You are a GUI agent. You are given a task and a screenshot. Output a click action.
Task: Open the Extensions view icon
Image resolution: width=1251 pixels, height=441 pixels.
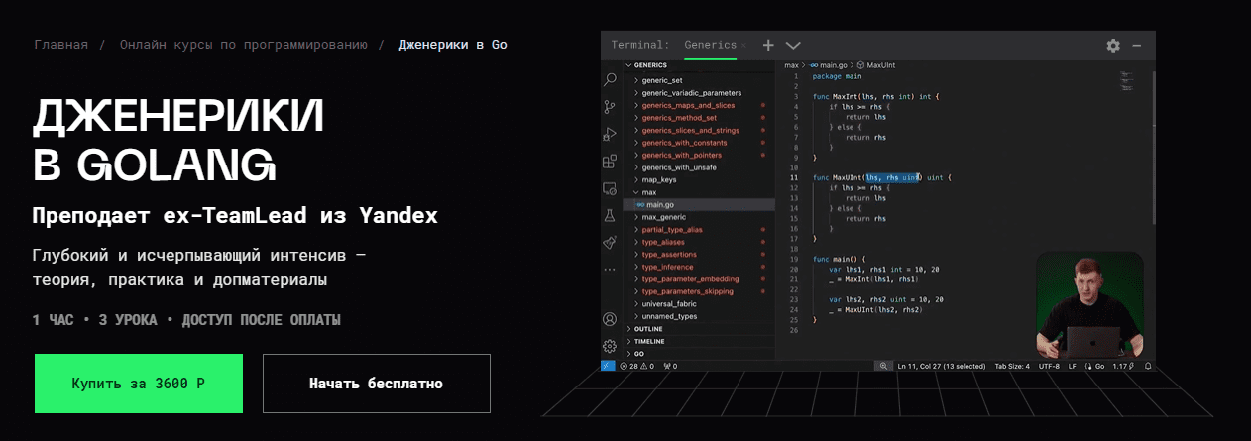[610, 162]
